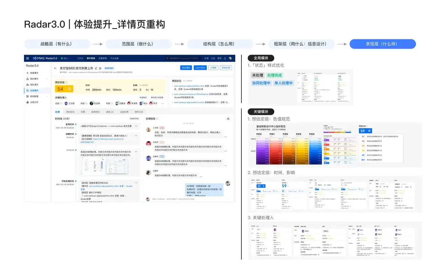Switch to the 运营反馈 tab
This screenshot has width=434, height=271.
click(x=124, y=112)
